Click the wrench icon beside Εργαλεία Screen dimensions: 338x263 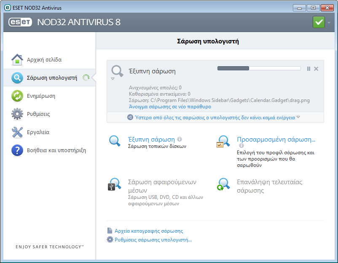(17, 132)
